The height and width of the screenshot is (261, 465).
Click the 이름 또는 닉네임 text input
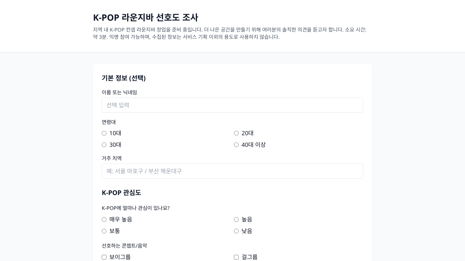[x=232, y=105]
